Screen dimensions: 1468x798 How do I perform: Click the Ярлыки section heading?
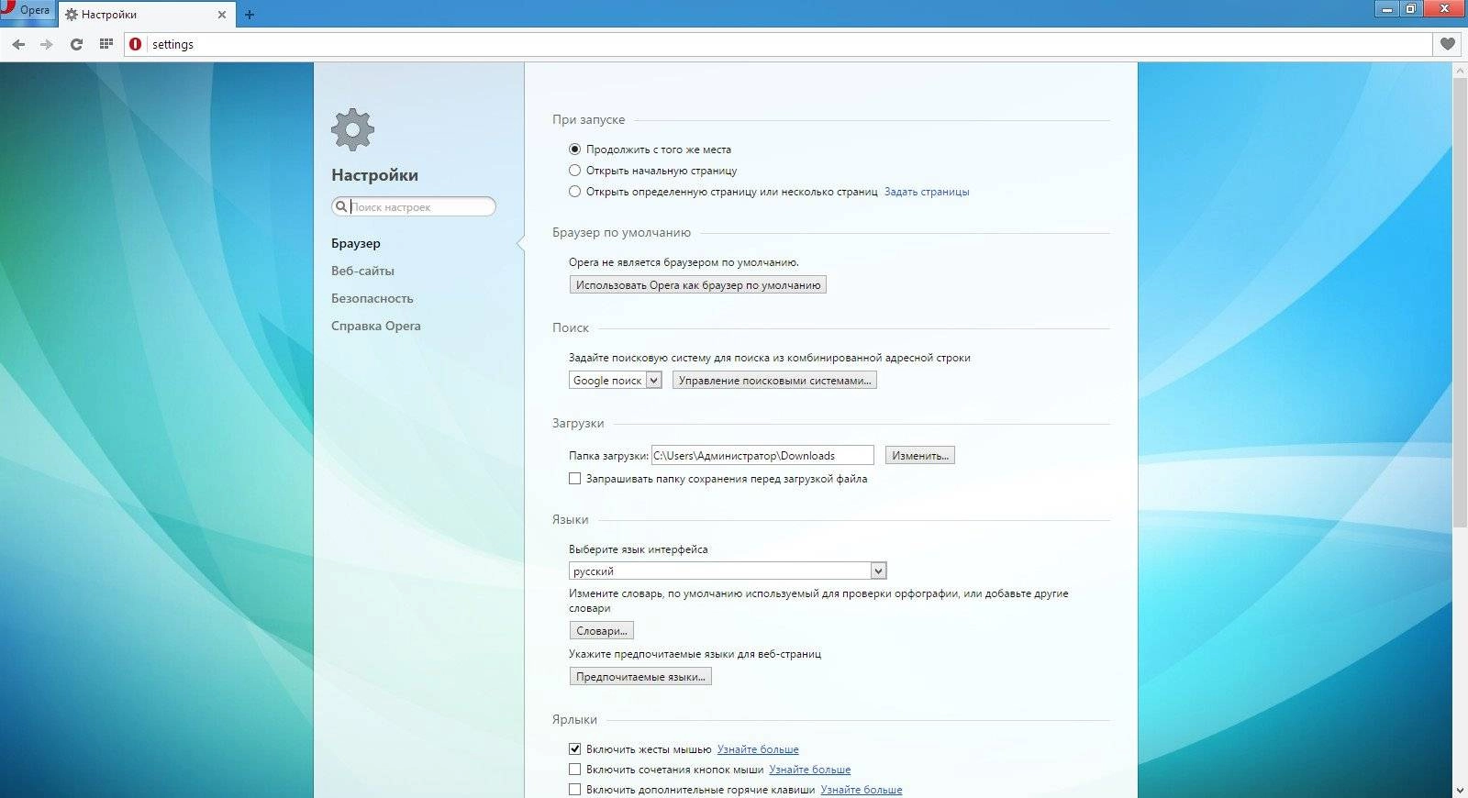[574, 719]
